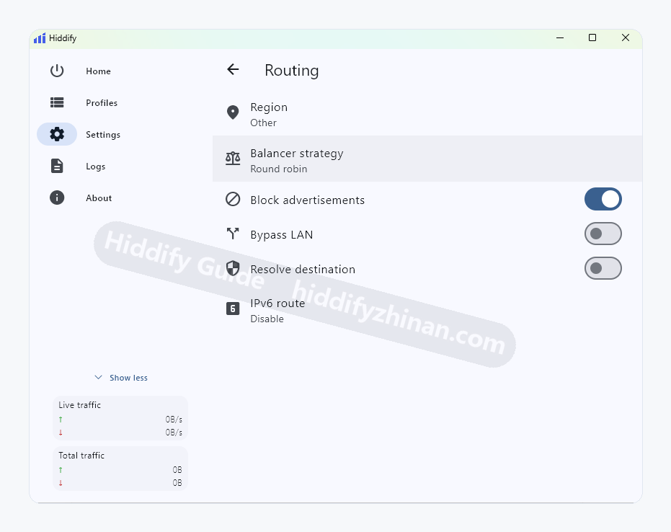Click the Resolve destination label
The height and width of the screenshot is (532, 671).
click(x=303, y=269)
